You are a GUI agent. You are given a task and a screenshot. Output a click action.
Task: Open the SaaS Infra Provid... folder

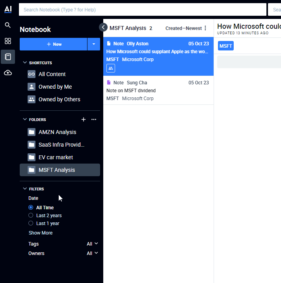[60, 145]
